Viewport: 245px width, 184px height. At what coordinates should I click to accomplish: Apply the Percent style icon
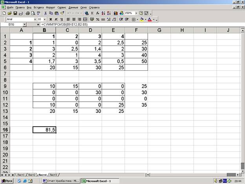(x=98, y=19)
